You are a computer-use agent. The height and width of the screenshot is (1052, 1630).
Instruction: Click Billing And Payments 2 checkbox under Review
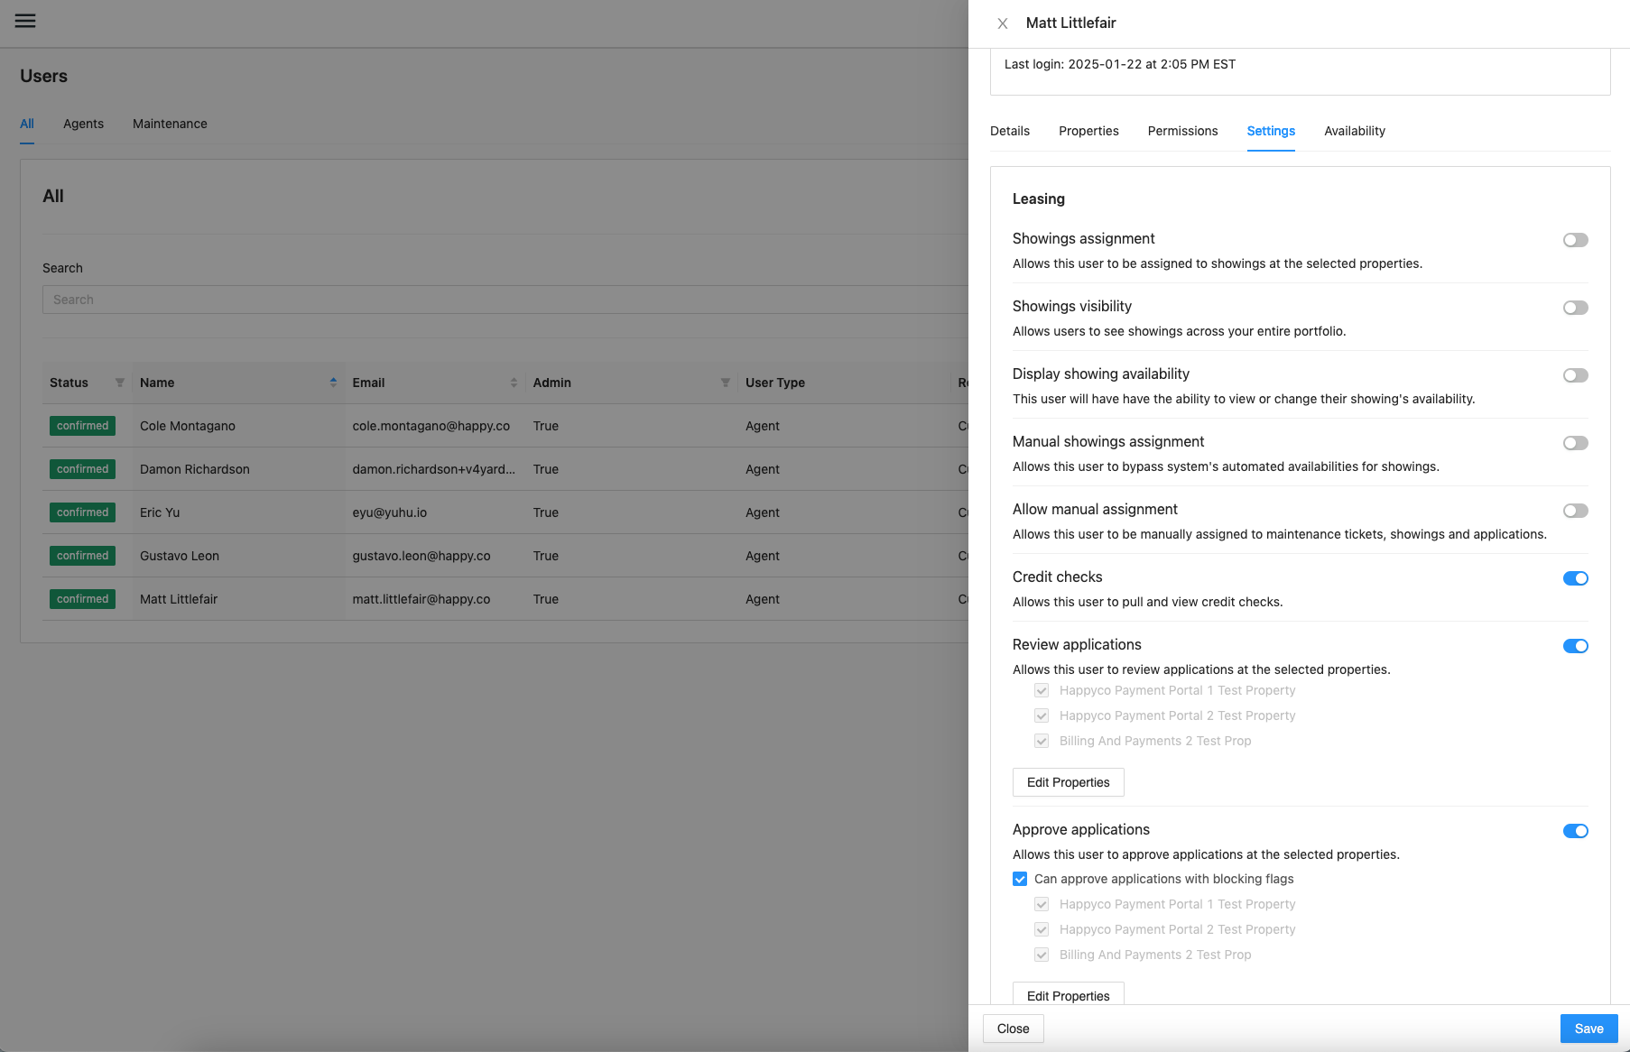click(1042, 741)
